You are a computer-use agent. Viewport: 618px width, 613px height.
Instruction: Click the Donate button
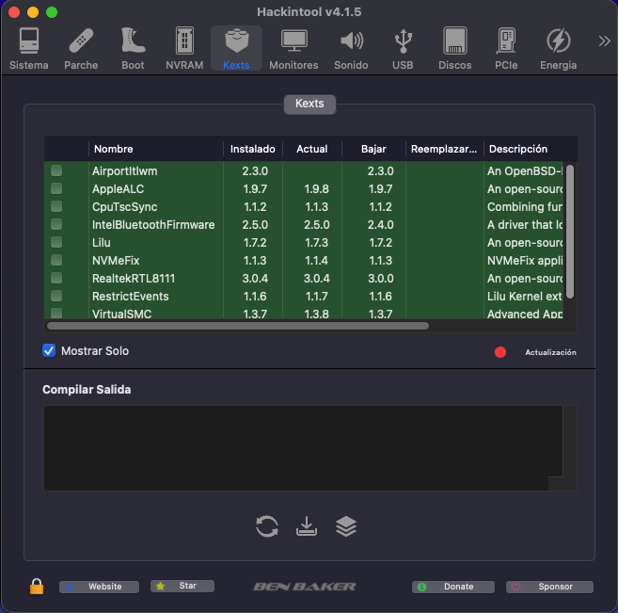(x=453, y=587)
